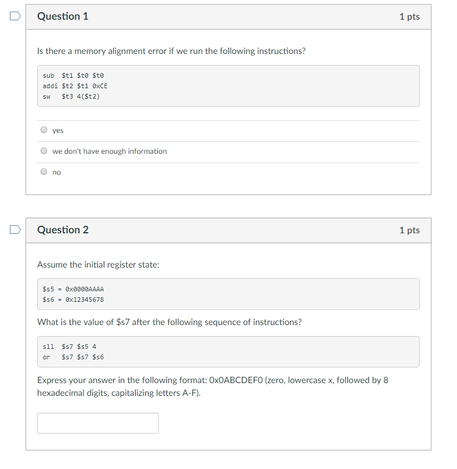
Task: Select the "yes" answer option
Action: [43, 129]
